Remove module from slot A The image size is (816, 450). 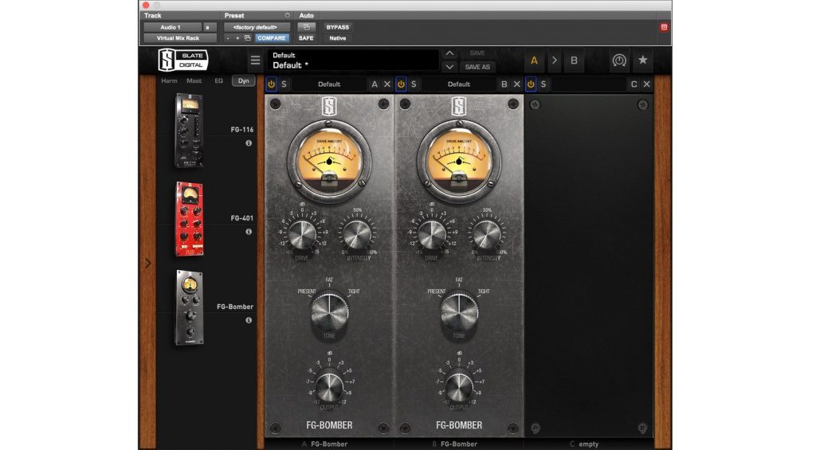pyautogui.click(x=387, y=84)
